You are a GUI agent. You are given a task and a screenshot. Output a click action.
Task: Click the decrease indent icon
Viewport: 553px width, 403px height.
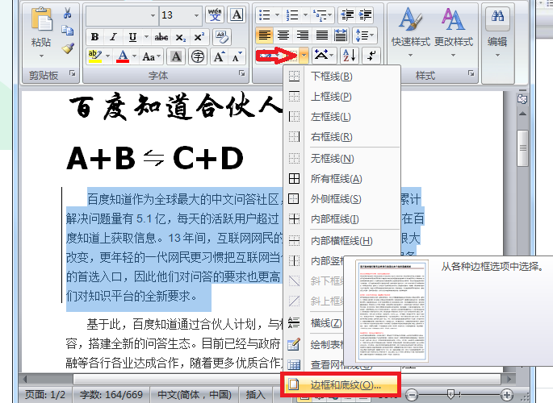347,15
